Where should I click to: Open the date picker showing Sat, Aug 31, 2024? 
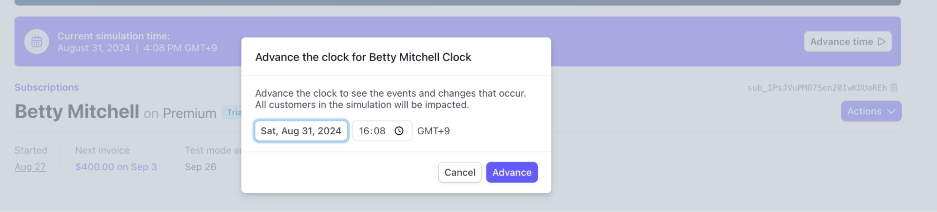coord(301,131)
